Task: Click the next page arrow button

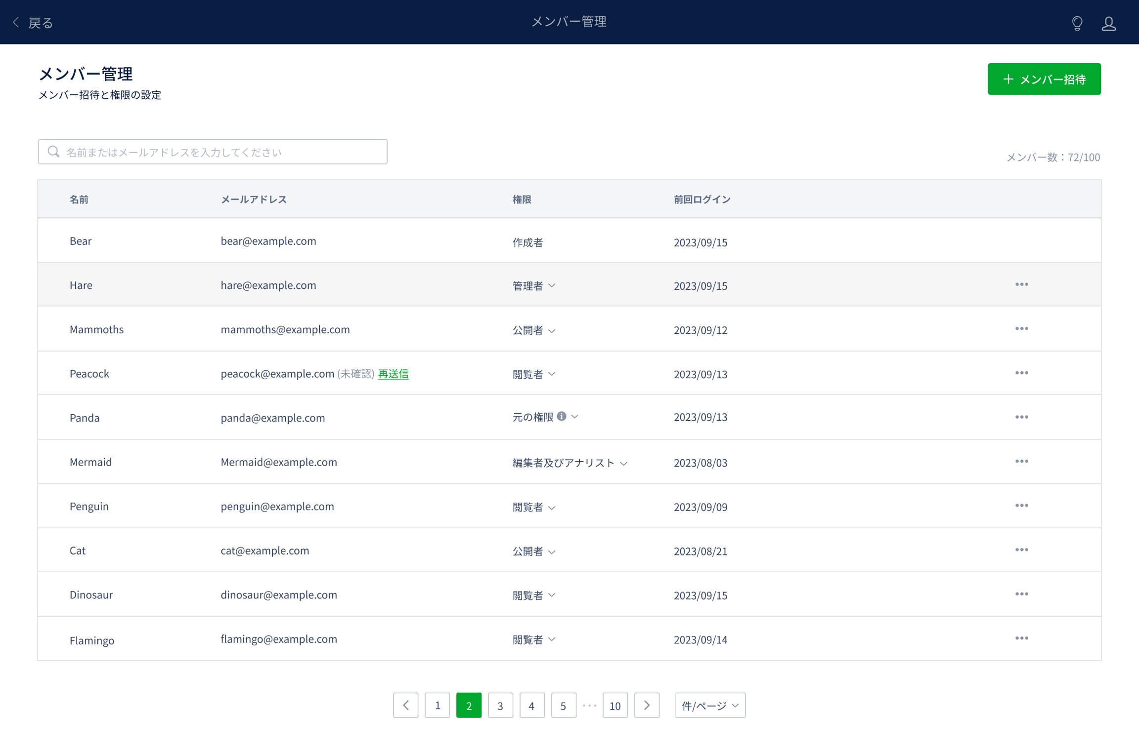Action: tap(646, 705)
